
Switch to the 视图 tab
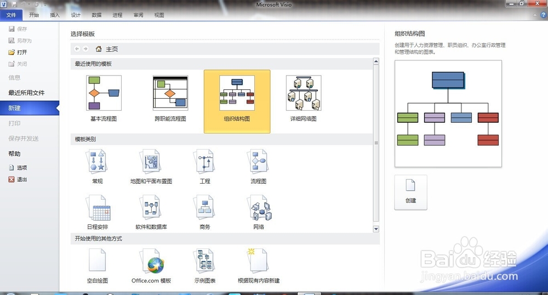pos(159,15)
